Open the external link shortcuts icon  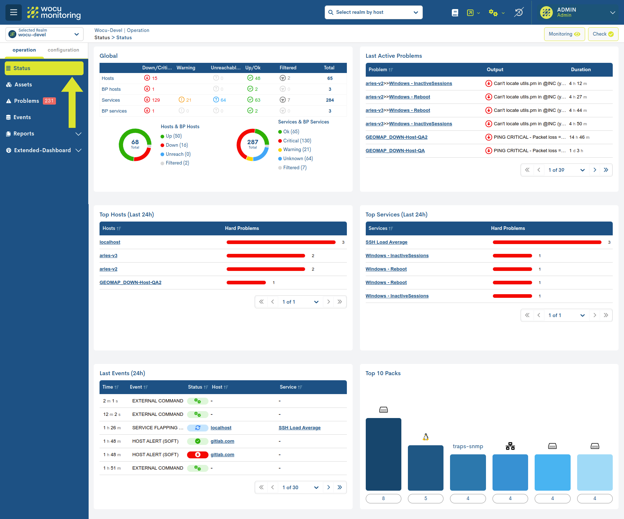(x=470, y=13)
